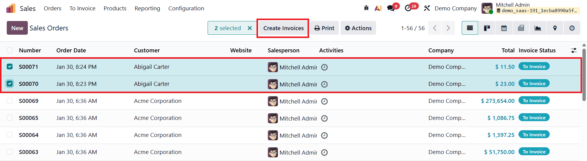Click the 1-56 / 56 pager text
Screen dimensions: 587x161
pyautogui.click(x=413, y=28)
